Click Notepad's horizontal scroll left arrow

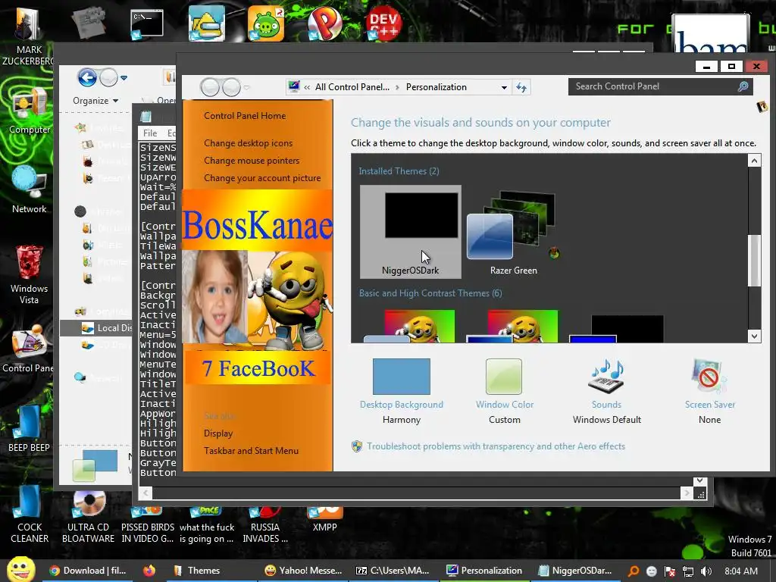145,493
